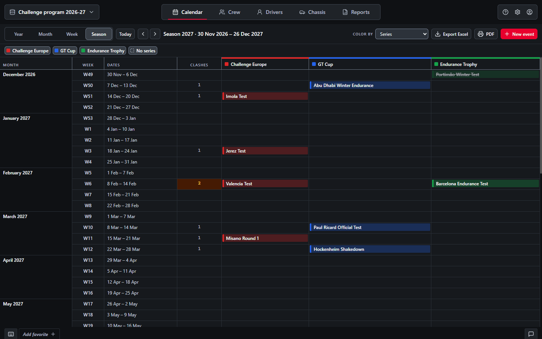
Task: Switch to Week view
Action: coord(72,34)
